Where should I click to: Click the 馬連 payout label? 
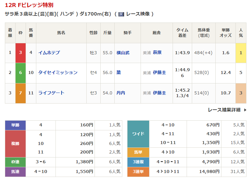[15, 172]
